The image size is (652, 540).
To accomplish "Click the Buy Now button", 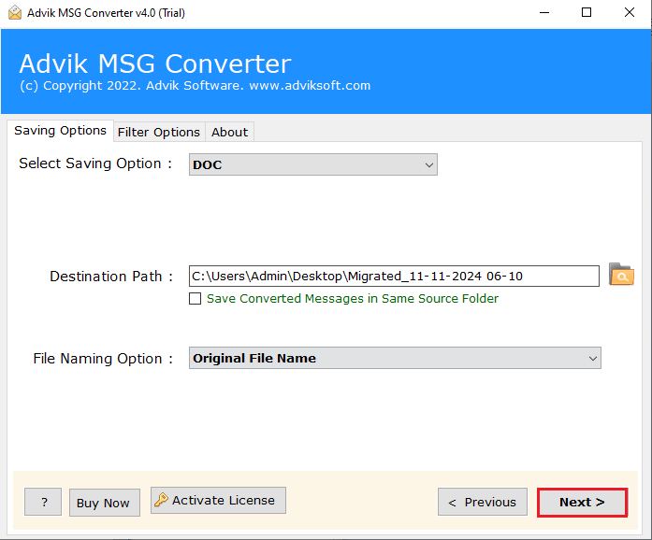I will 105,503.
